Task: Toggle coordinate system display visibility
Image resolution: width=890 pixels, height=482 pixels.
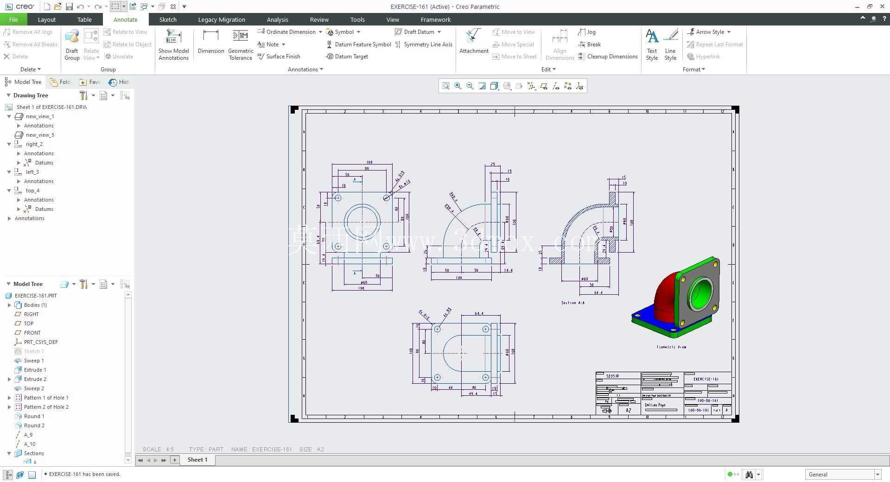Action: (579, 86)
